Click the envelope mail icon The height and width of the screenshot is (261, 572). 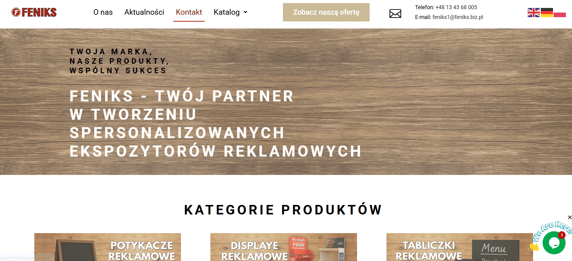[x=395, y=13]
